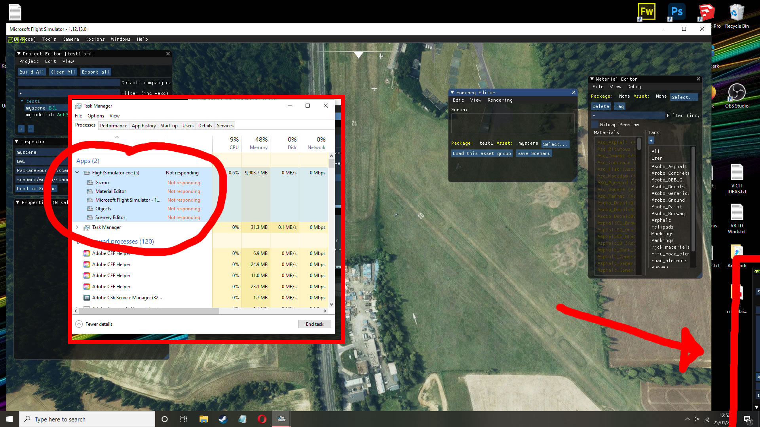Viewport: 760px width, 427px height.
Task: Open the Debug menu in Material Editor
Action: pyautogui.click(x=634, y=87)
